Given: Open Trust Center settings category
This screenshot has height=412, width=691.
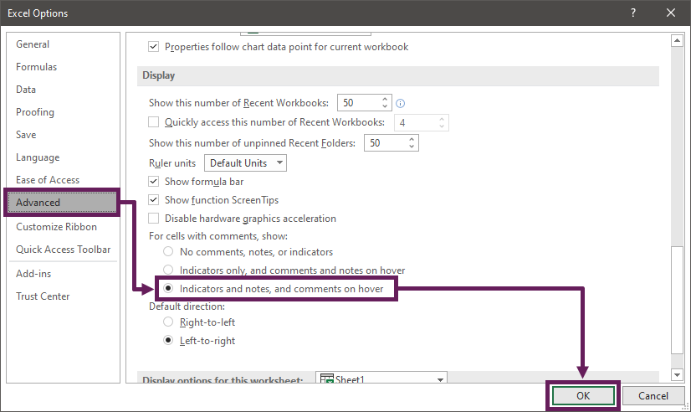Looking at the screenshot, I should (43, 296).
